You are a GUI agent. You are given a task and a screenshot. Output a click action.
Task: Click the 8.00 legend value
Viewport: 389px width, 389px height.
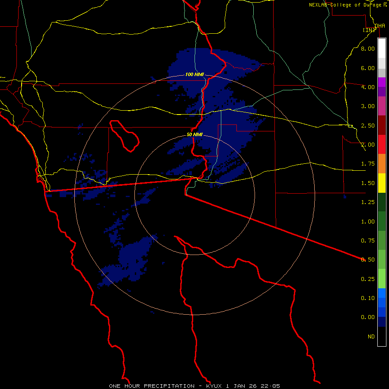tap(368, 48)
